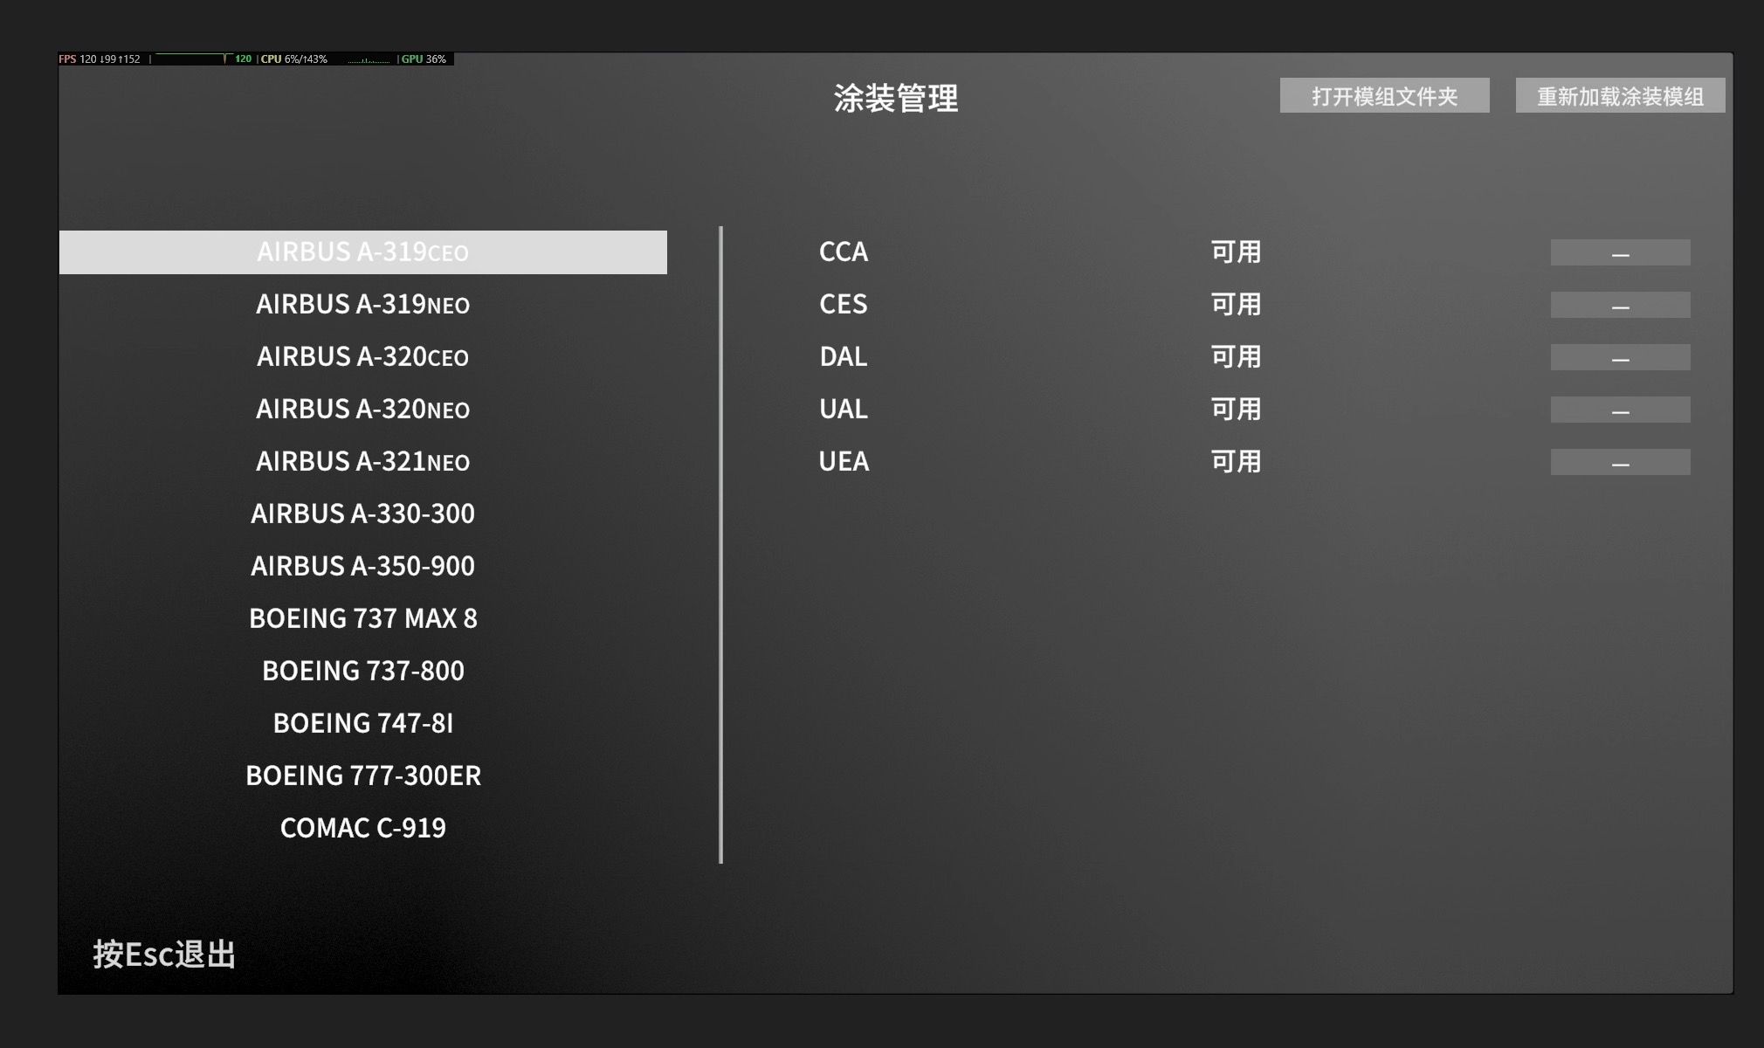Click the list divider scrollbar

coord(720,545)
